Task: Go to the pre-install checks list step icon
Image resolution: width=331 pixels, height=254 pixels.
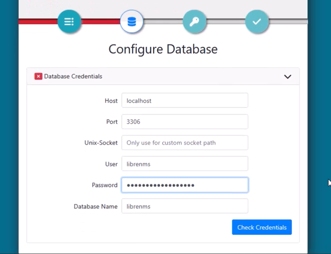Action: click(69, 21)
